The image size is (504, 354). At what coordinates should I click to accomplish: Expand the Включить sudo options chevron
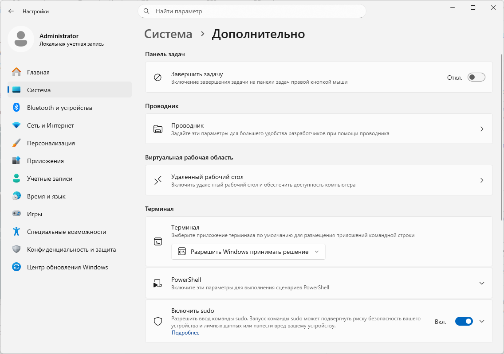(482, 322)
